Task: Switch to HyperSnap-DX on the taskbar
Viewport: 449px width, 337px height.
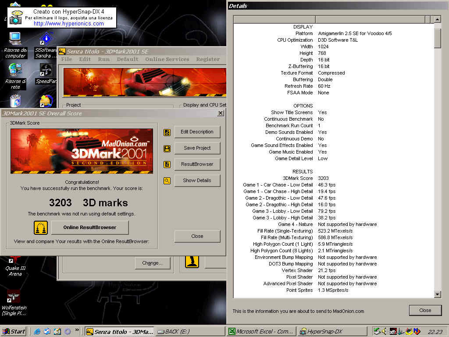Action: 332,332
